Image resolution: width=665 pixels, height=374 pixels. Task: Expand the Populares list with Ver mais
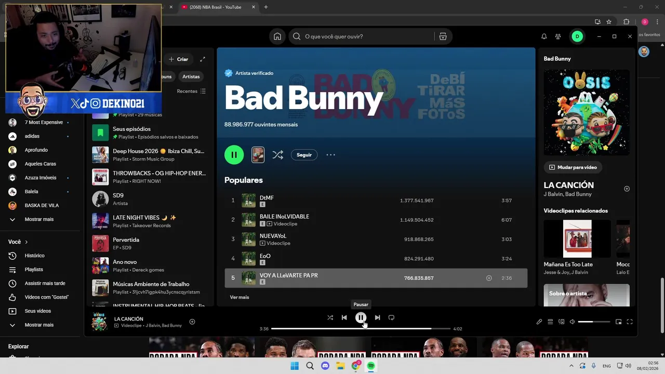point(240,297)
